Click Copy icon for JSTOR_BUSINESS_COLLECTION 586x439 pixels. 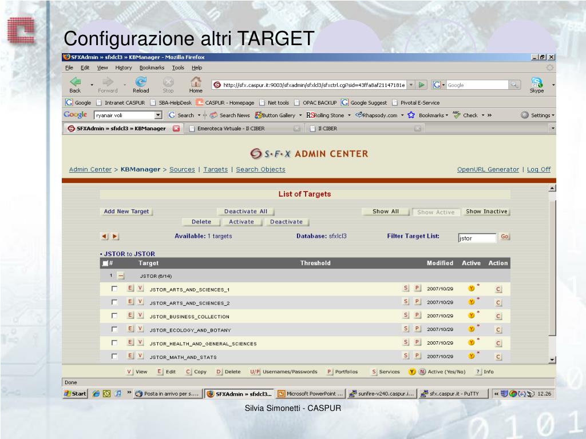pyautogui.click(x=498, y=316)
